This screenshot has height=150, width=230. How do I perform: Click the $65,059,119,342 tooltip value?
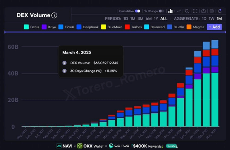pyautogui.click(x=106, y=63)
